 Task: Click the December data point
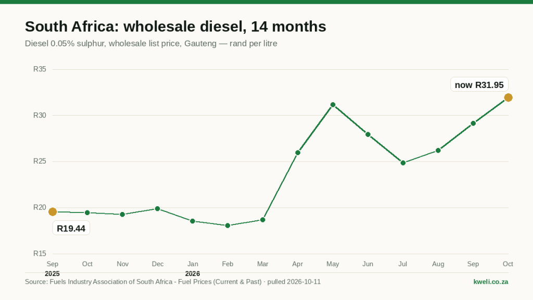(157, 209)
